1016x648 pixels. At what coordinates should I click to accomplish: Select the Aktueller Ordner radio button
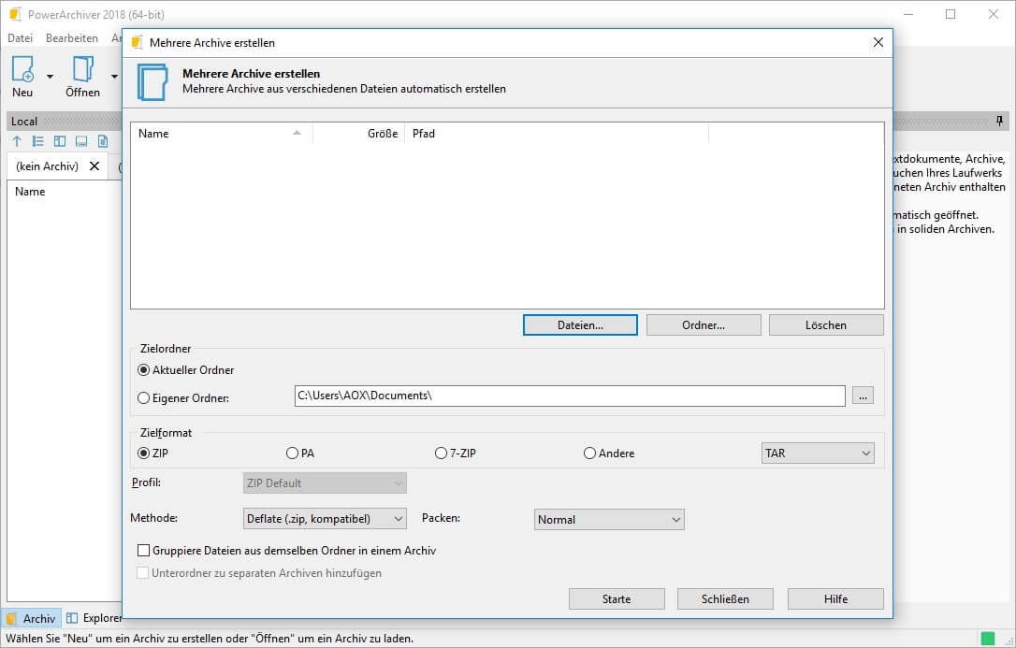[144, 370]
